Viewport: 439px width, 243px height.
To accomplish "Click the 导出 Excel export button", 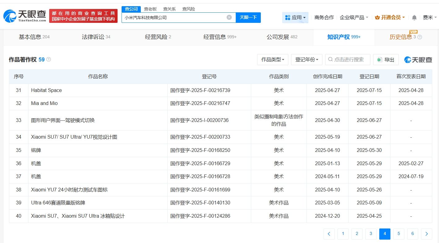I will click(386, 60).
